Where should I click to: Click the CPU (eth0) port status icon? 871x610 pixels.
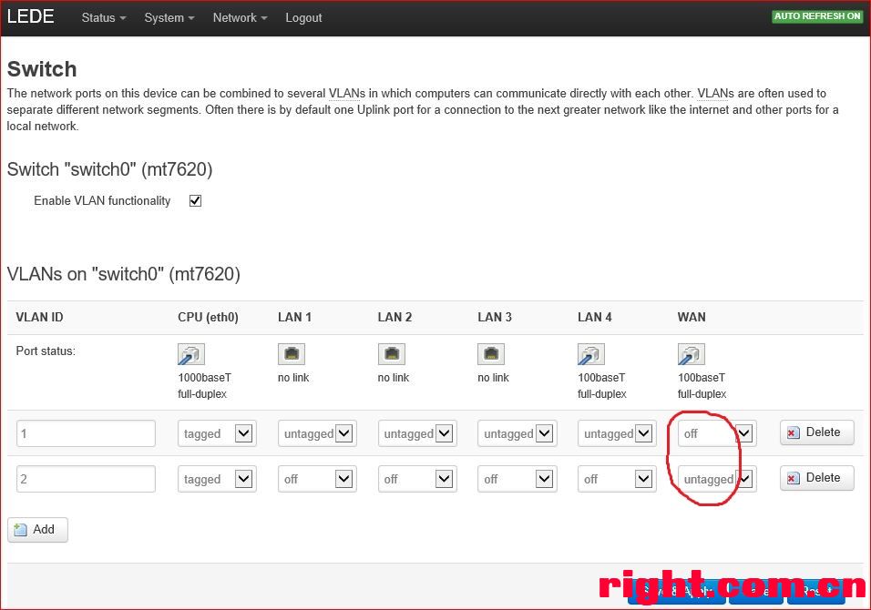tap(191, 355)
